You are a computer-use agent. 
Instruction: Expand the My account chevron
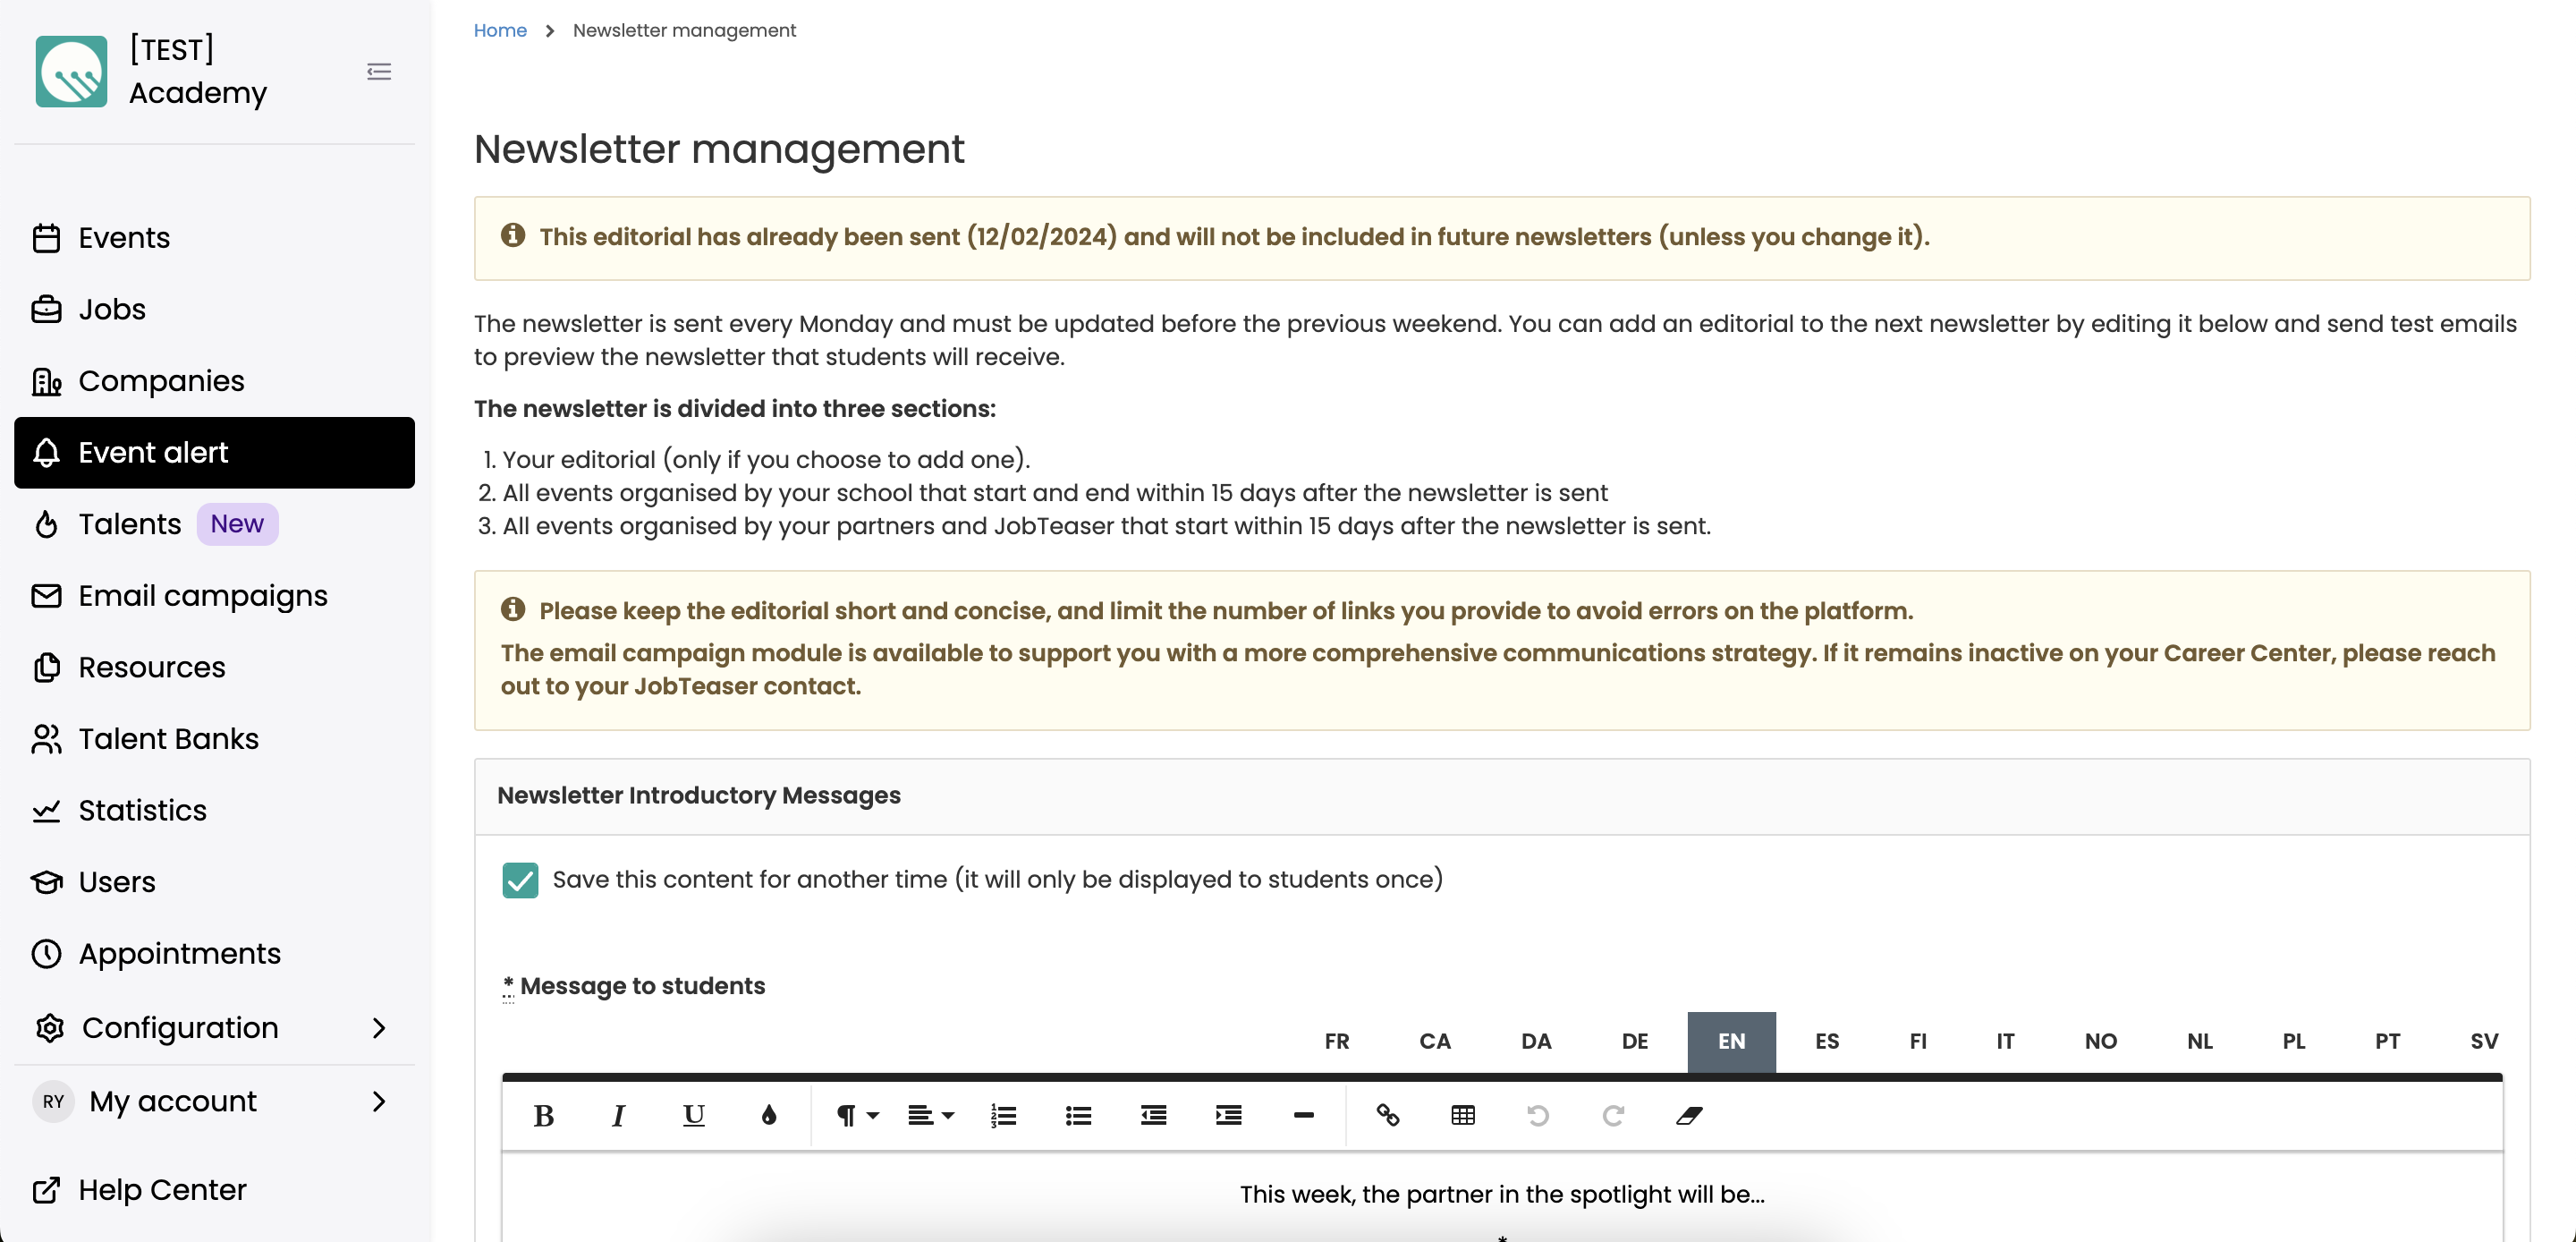(378, 1101)
